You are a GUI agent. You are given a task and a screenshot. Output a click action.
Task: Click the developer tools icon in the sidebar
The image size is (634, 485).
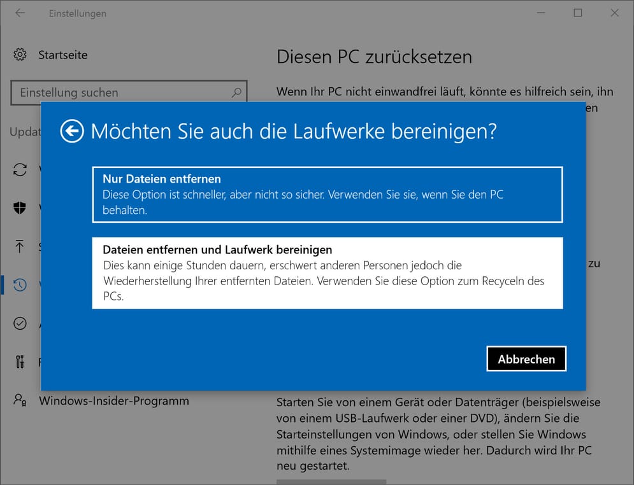tap(20, 362)
